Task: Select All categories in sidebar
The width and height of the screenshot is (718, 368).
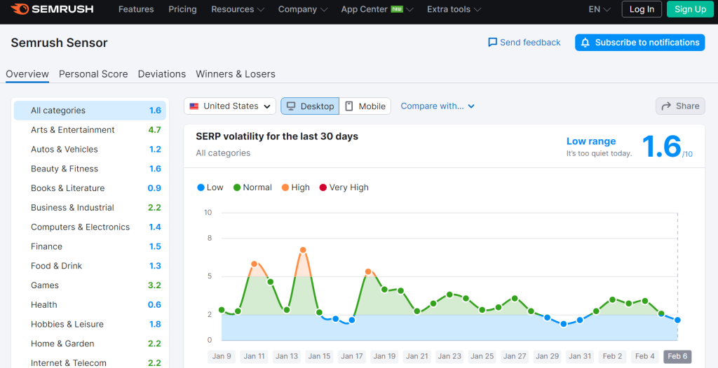Action: tap(90, 111)
